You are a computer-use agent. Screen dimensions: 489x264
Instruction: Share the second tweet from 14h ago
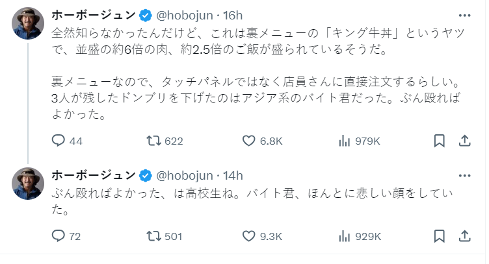tap(465, 236)
